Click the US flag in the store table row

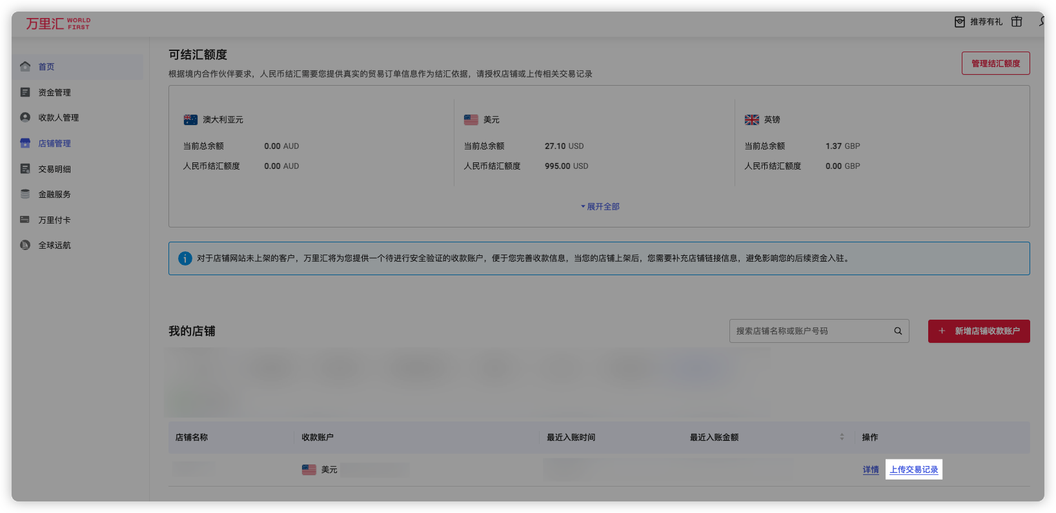pos(309,470)
